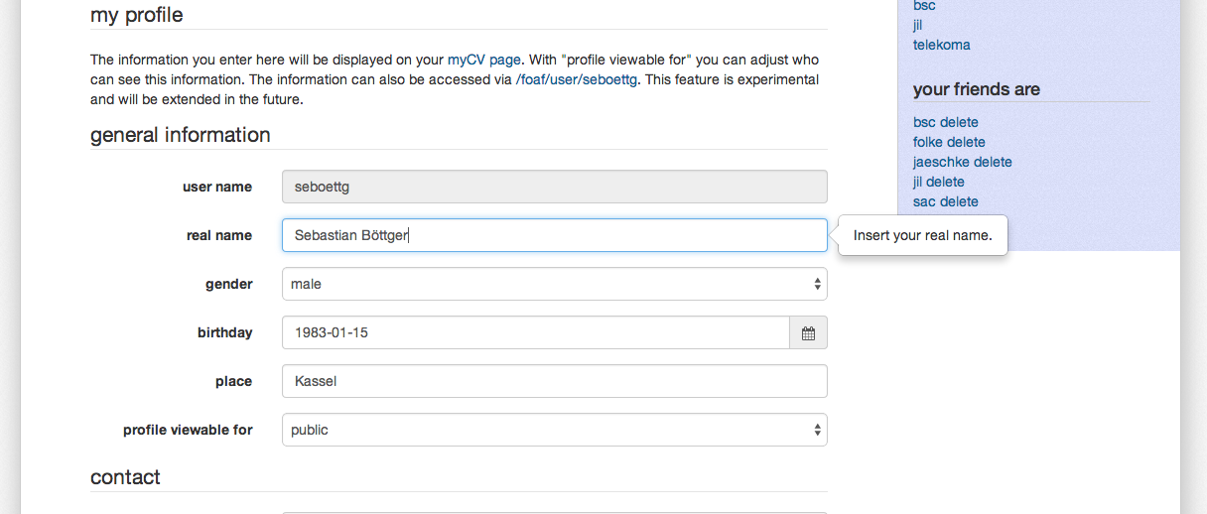Click the gender dropdown arrow indicator

[817, 284]
